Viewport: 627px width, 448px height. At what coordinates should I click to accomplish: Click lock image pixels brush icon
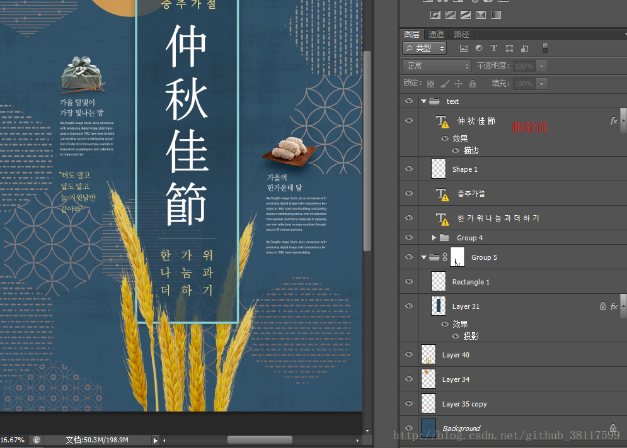(445, 84)
